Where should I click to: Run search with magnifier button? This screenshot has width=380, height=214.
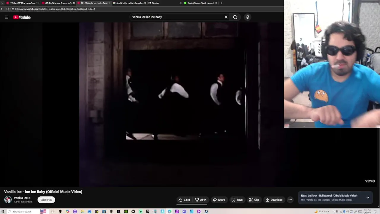coord(235,17)
